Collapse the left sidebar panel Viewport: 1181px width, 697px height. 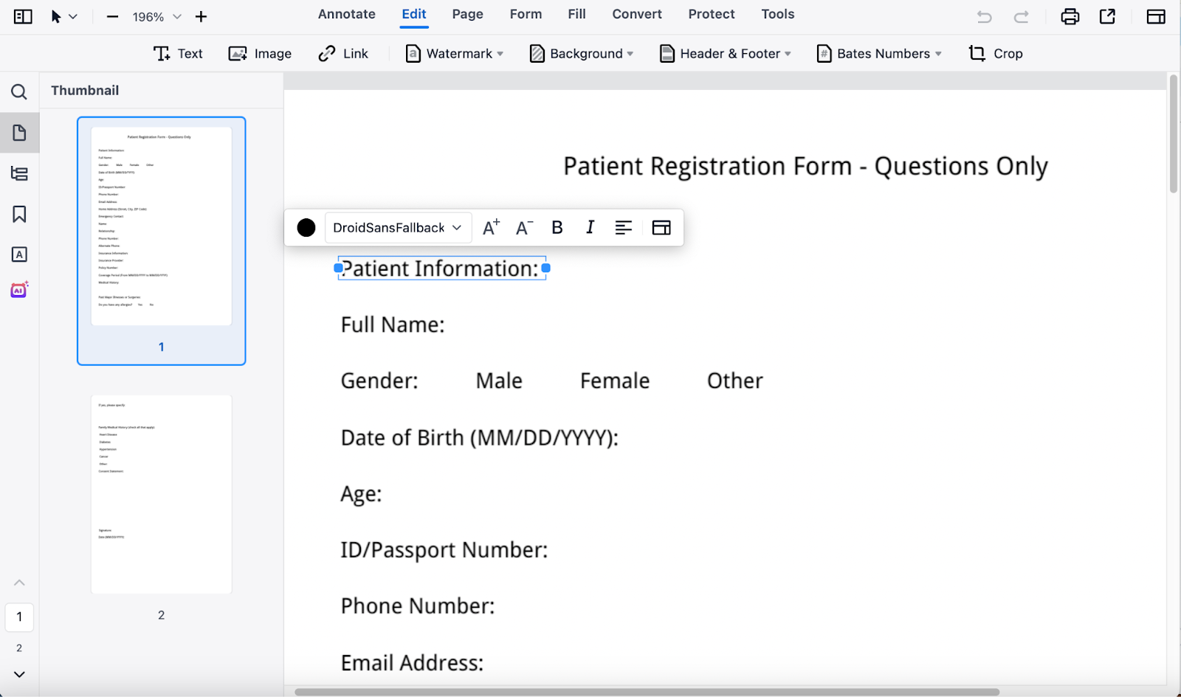pyautogui.click(x=22, y=16)
